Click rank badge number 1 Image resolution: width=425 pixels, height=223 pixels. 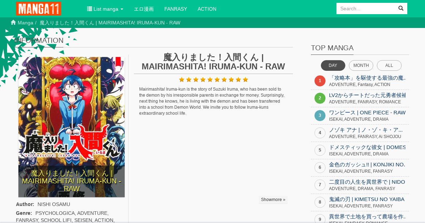point(320,81)
